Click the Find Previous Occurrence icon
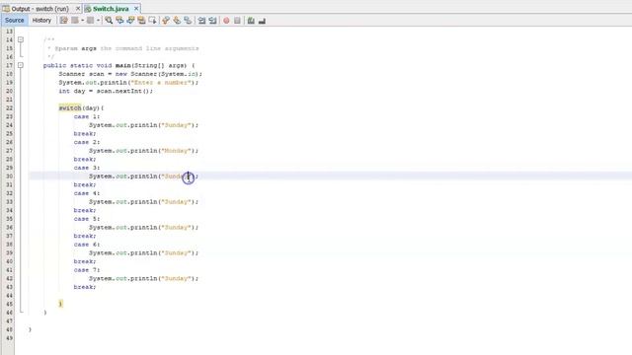The width and height of the screenshot is (632, 355). tap(119, 20)
